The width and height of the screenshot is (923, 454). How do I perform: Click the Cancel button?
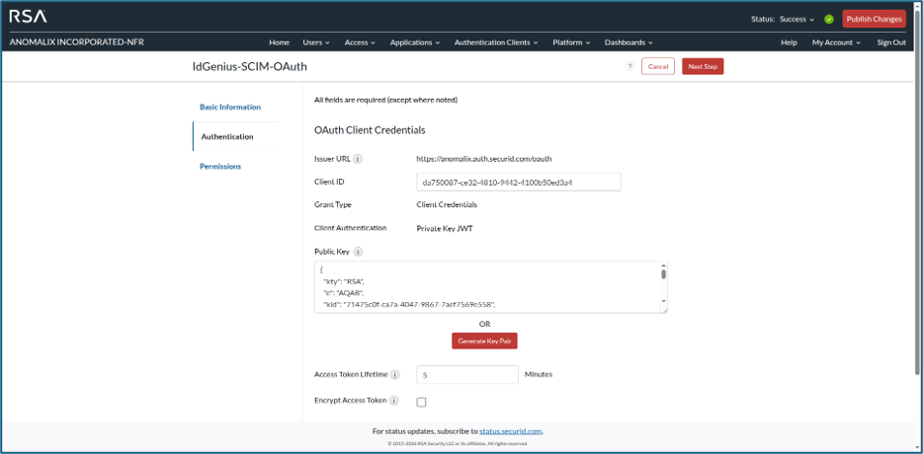pyautogui.click(x=658, y=66)
